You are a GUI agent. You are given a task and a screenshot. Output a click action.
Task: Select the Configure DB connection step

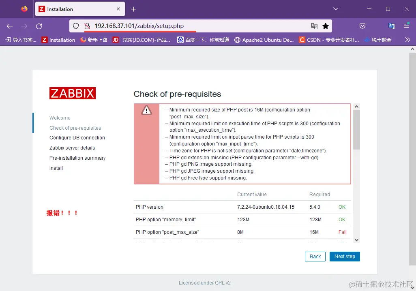(77, 138)
